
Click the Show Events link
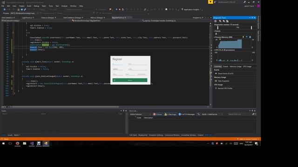click(225, 73)
